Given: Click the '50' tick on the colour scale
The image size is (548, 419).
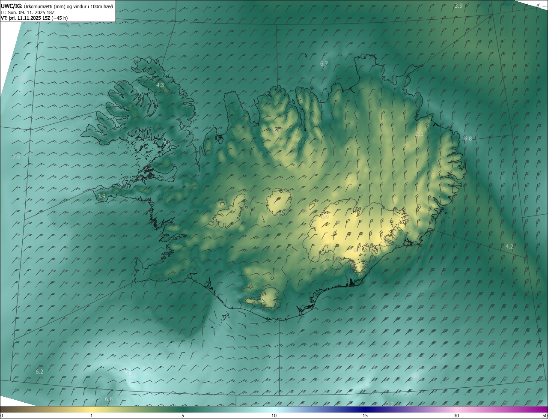Looking at the screenshot, I should [x=545, y=416].
